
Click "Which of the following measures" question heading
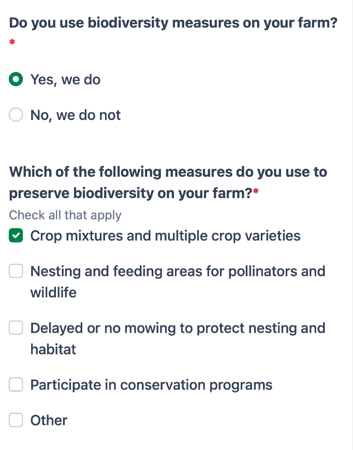coord(168,172)
